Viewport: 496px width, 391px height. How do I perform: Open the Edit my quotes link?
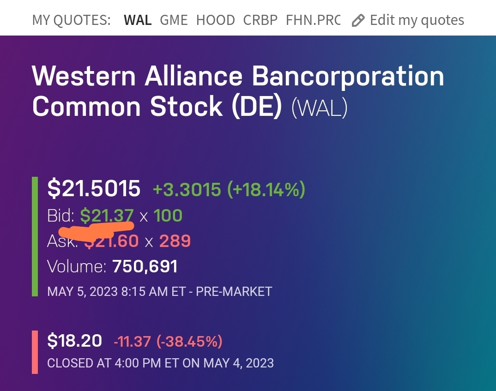tap(417, 20)
